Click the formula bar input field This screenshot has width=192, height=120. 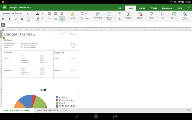[x=96, y=25]
